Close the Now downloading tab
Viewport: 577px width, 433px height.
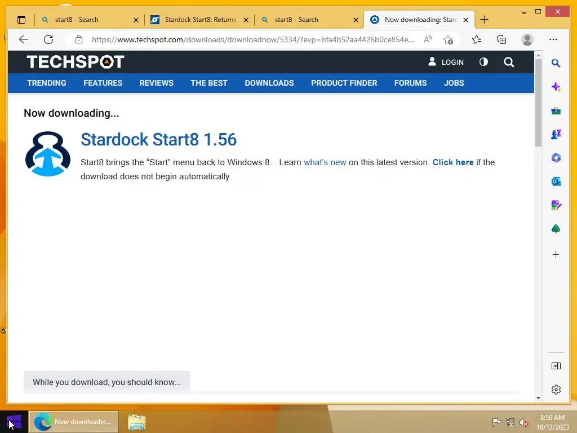click(x=465, y=20)
